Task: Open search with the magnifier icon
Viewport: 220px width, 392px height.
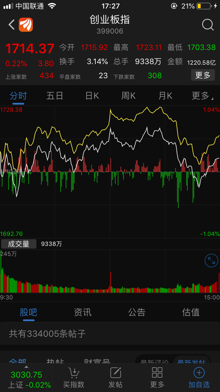Action: tap(208, 25)
